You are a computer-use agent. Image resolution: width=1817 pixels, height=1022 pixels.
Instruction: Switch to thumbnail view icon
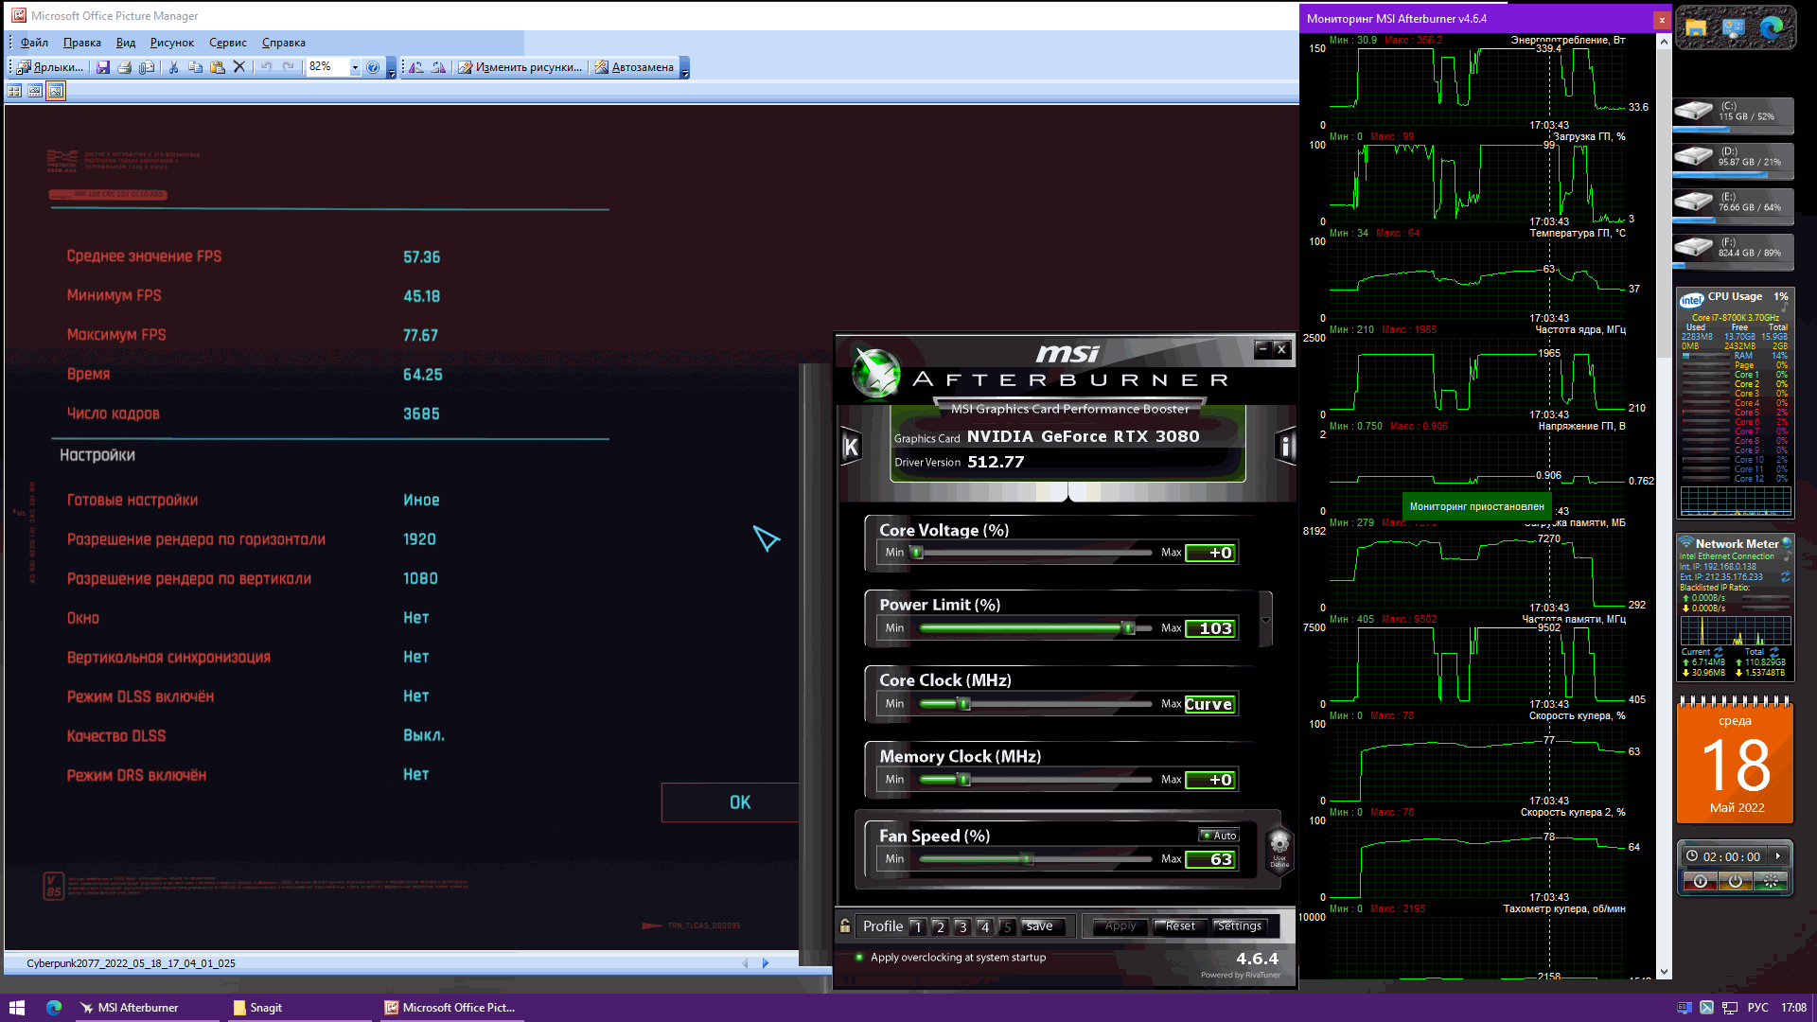tap(14, 91)
